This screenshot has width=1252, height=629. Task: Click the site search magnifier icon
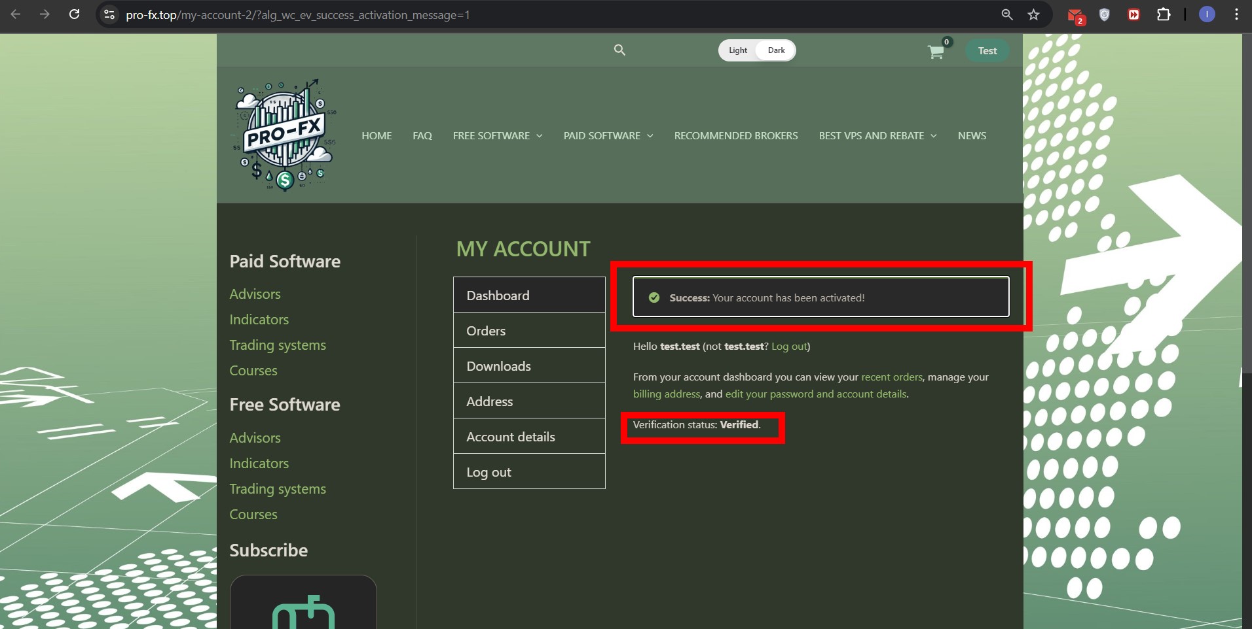(x=619, y=50)
